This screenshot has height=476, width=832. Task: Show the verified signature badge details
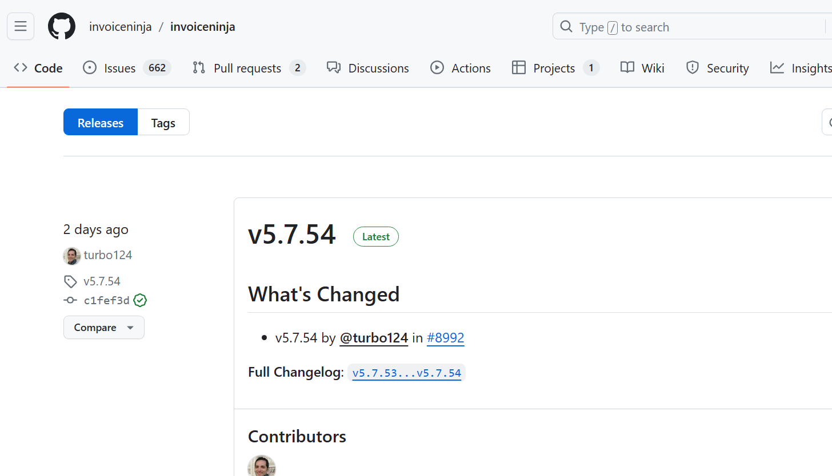pos(140,300)
